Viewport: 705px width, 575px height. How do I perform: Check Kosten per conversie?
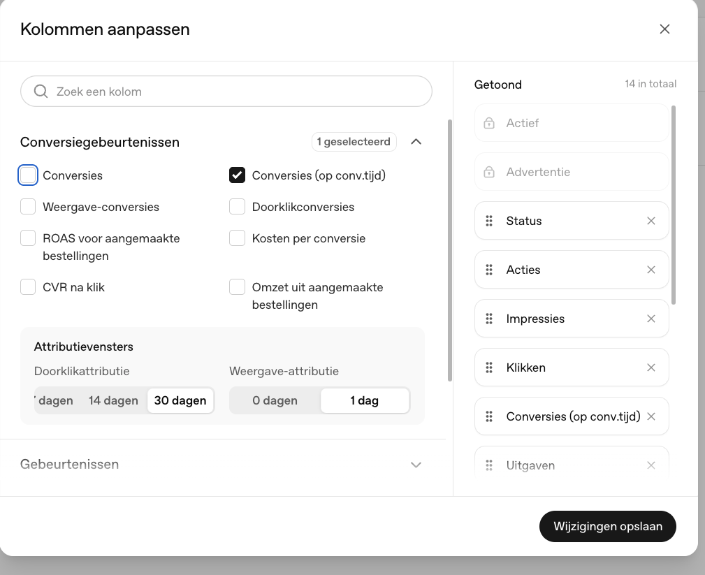(x=238, y=238)
